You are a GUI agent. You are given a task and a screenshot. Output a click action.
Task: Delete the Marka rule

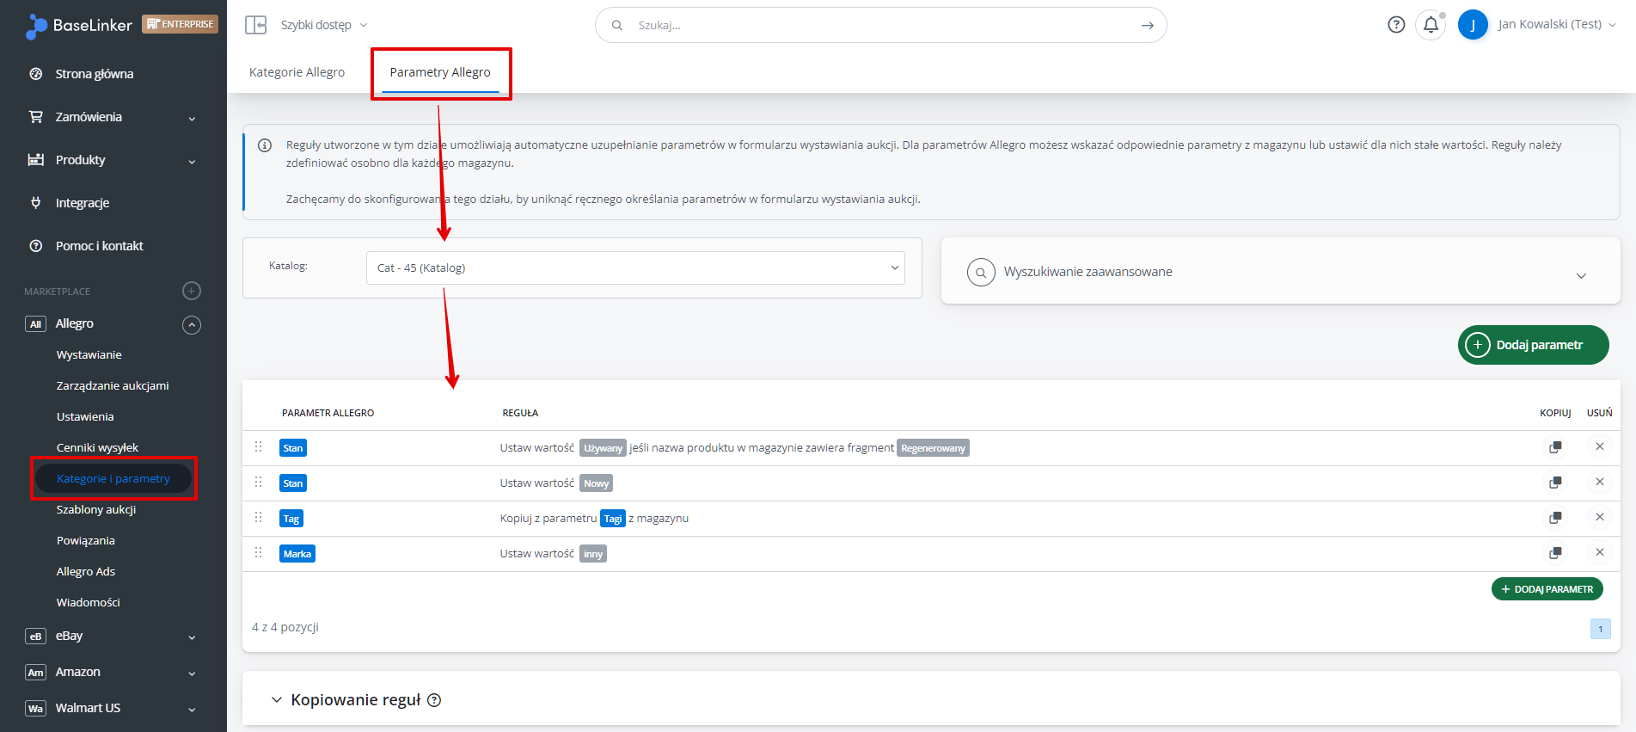pos(1600,552)
